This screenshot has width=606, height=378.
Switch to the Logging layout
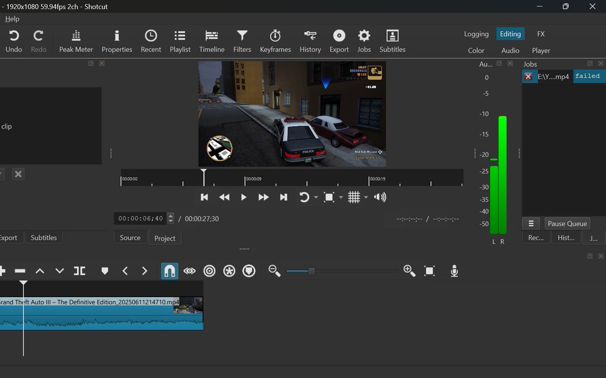pos(476,34)
